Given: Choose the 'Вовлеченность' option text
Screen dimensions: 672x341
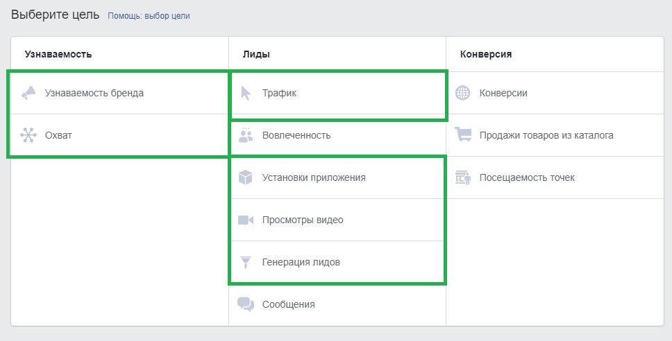Looking at the screenshot, I should [296, 135].
